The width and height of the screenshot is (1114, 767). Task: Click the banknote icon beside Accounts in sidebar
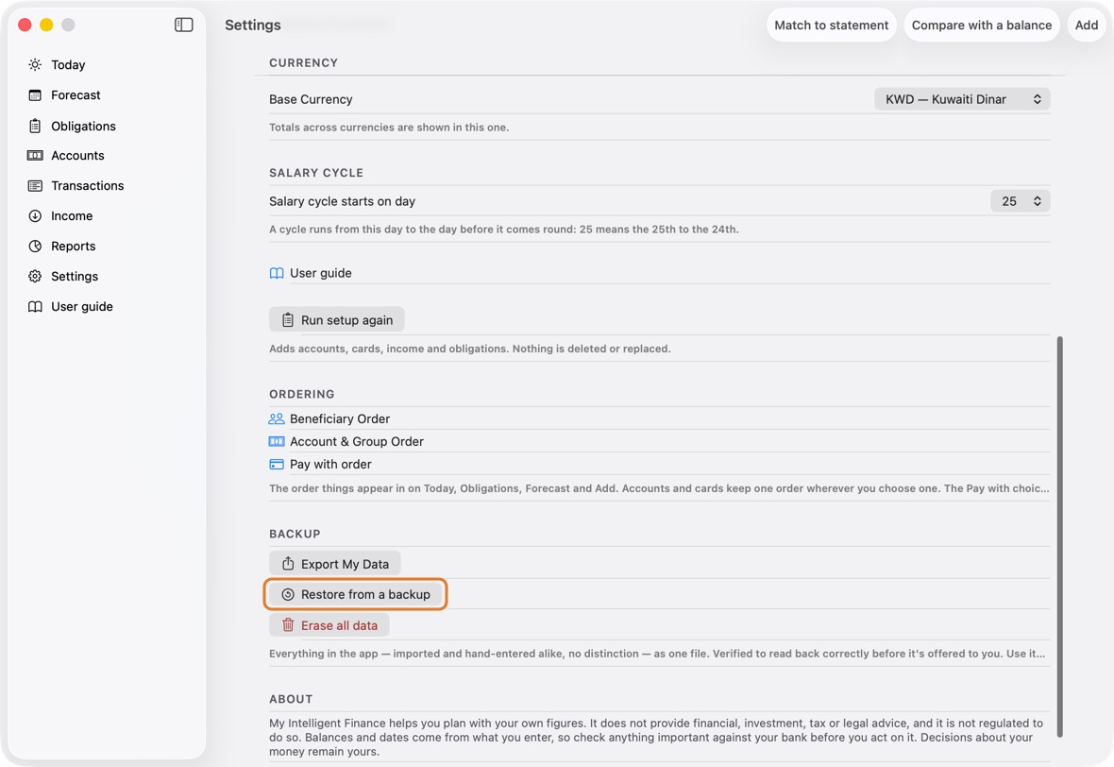(35, 156)
